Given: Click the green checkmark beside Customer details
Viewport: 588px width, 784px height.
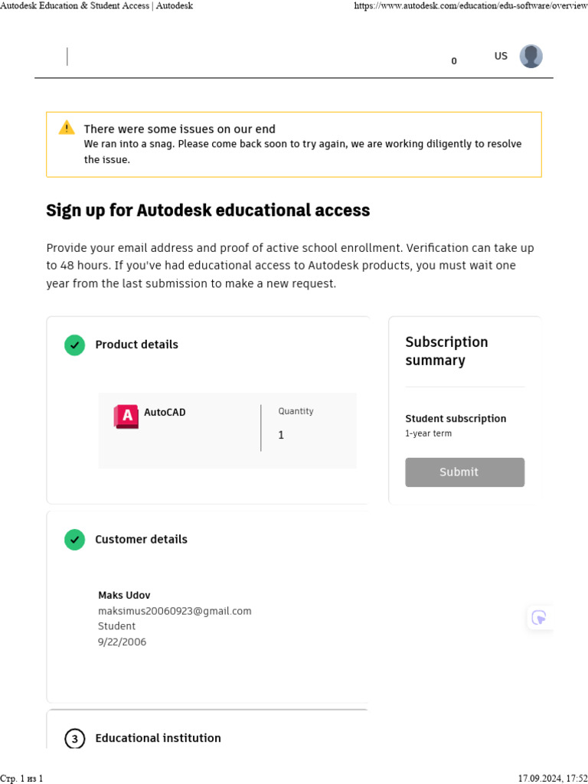Looking at the screenshot, I should click(74, 540).
